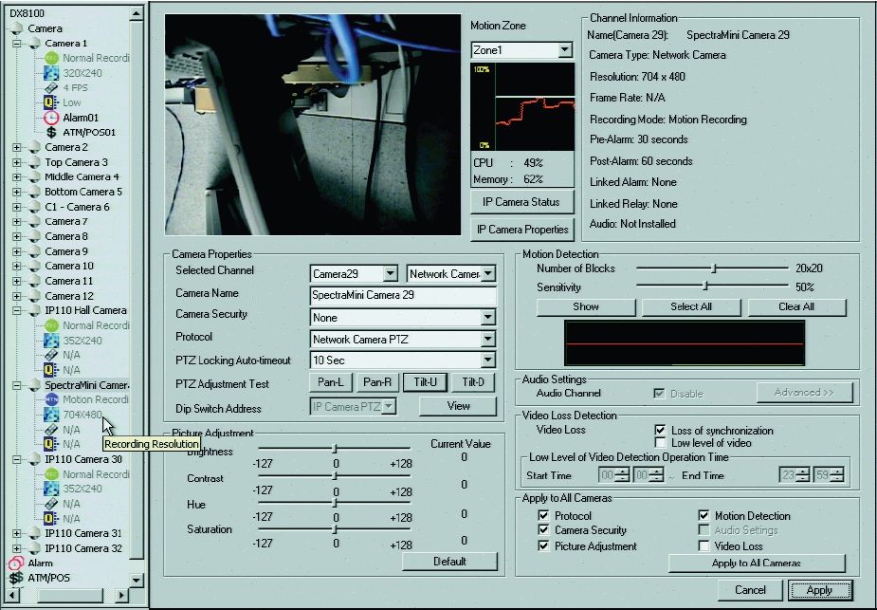The height and width of the screenshot is (610, 877).
Task: Select Camera 11 in the tree
Action: (x=69, y=281)
